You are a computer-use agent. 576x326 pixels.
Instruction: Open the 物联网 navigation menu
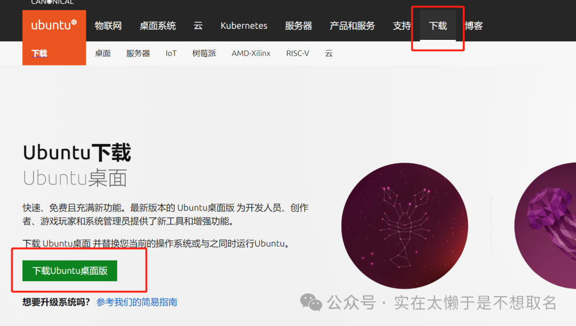(108, 26)
